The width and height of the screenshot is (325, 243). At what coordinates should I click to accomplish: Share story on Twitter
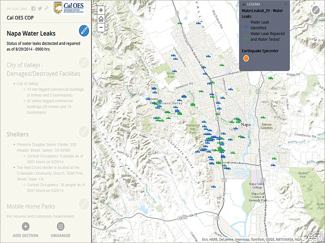pos(40,9)
